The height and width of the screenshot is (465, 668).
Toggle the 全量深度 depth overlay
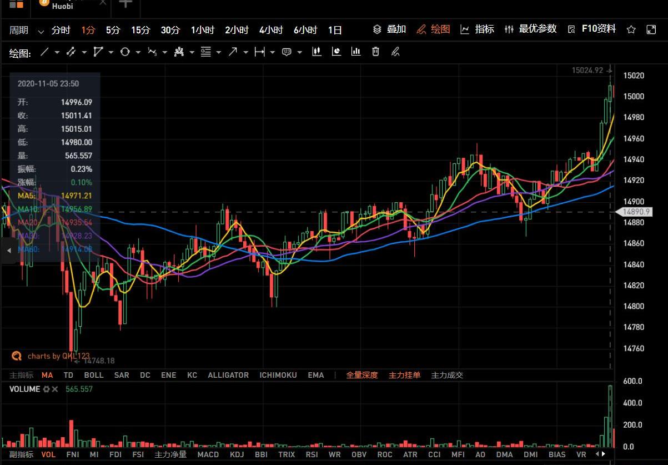[x=361, y=375]
